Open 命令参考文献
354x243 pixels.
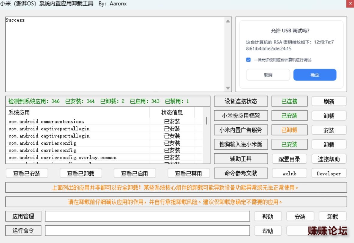click(x=241, y=173)
